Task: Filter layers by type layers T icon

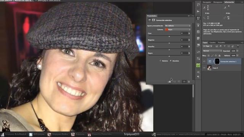Action: click(x=225, y=46)
